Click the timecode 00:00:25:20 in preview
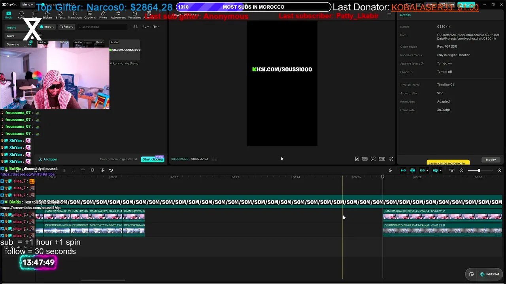 (180, 159)
